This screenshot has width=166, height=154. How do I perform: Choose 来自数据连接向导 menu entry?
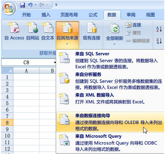coord(110,122)
